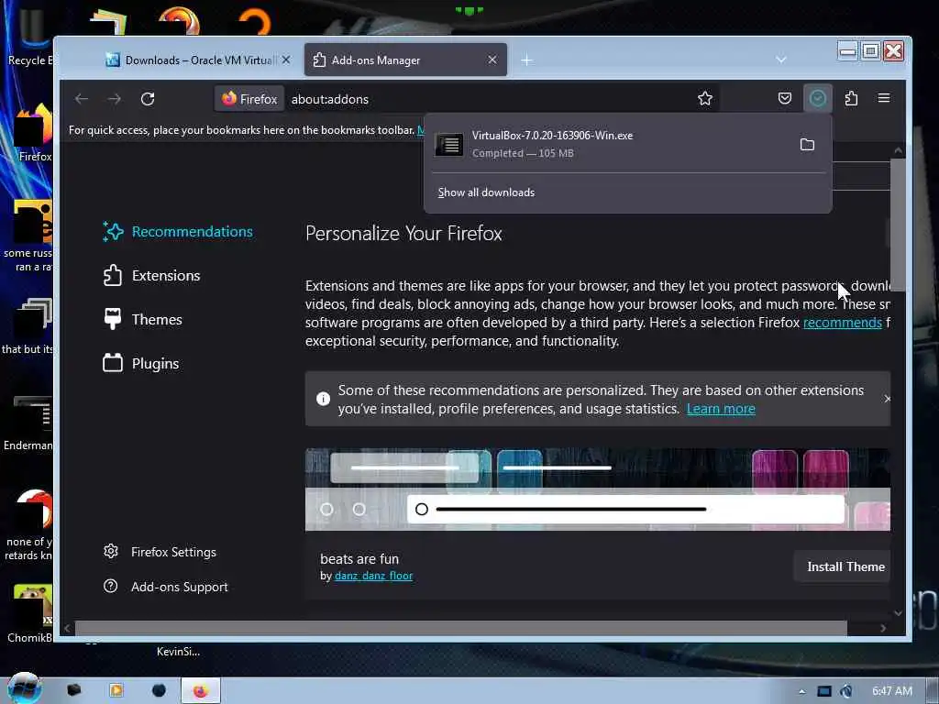Open Firefox Settings from sidebar
Screen dimensions: 939x704
coord(160,552)
